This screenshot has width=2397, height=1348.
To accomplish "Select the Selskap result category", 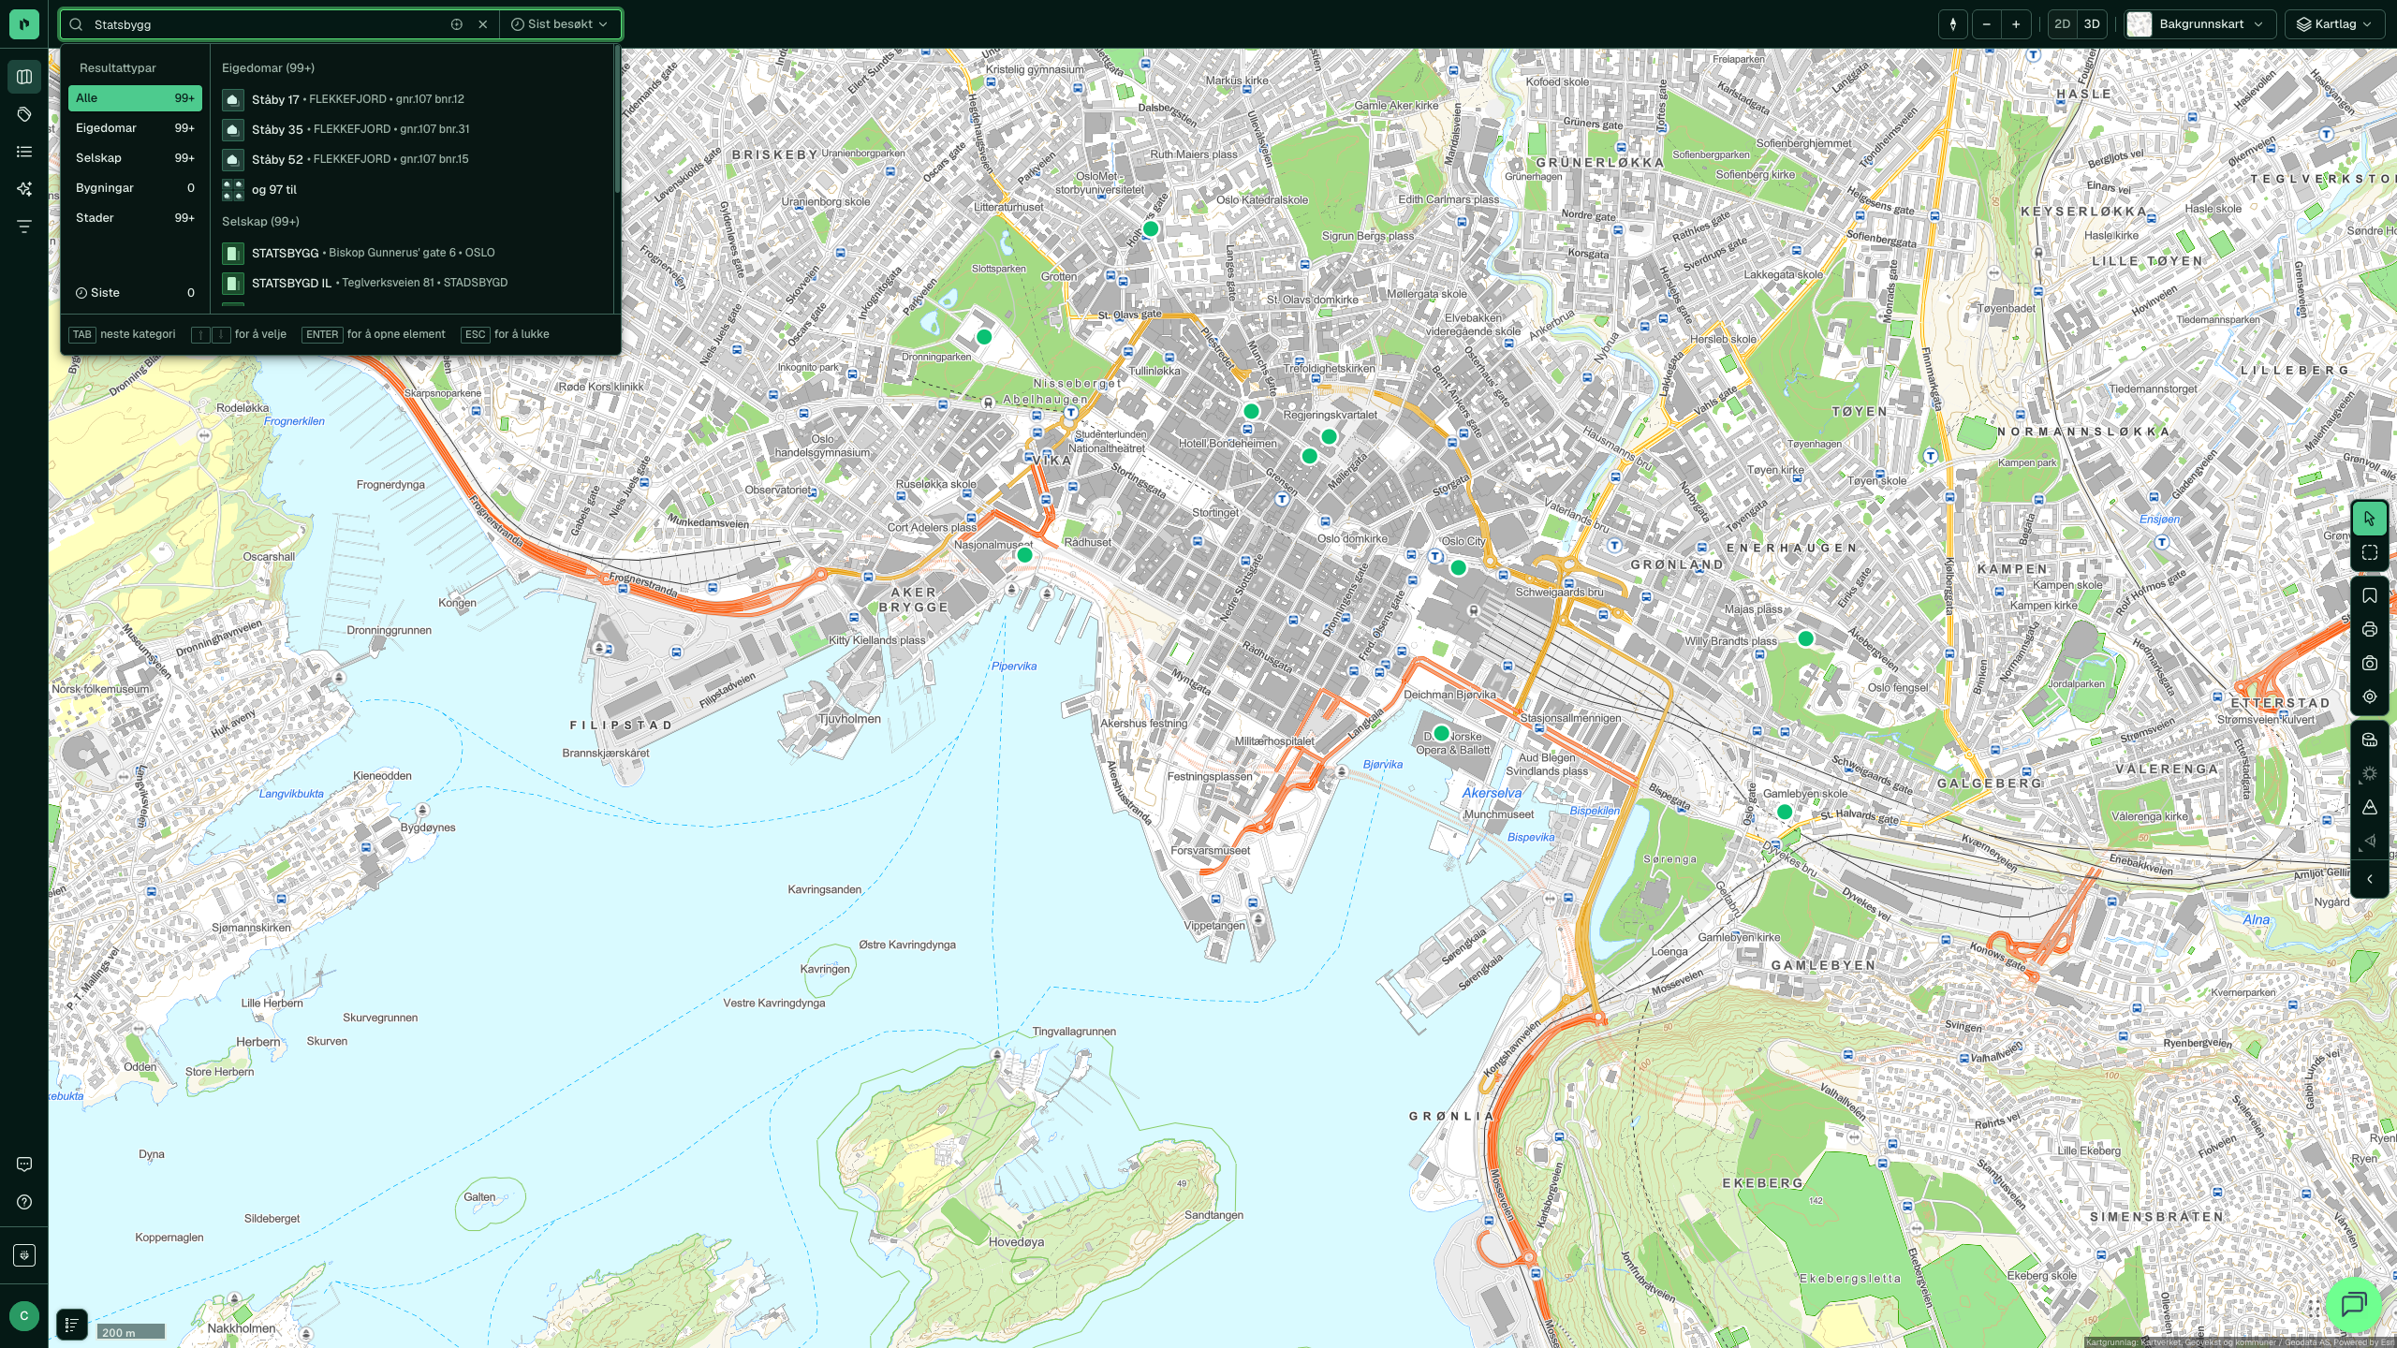I will (x=135, y=158).
